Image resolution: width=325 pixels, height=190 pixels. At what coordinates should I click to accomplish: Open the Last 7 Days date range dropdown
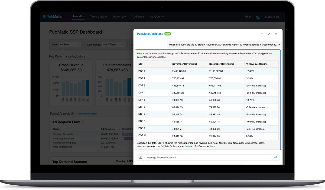(113, 45)
